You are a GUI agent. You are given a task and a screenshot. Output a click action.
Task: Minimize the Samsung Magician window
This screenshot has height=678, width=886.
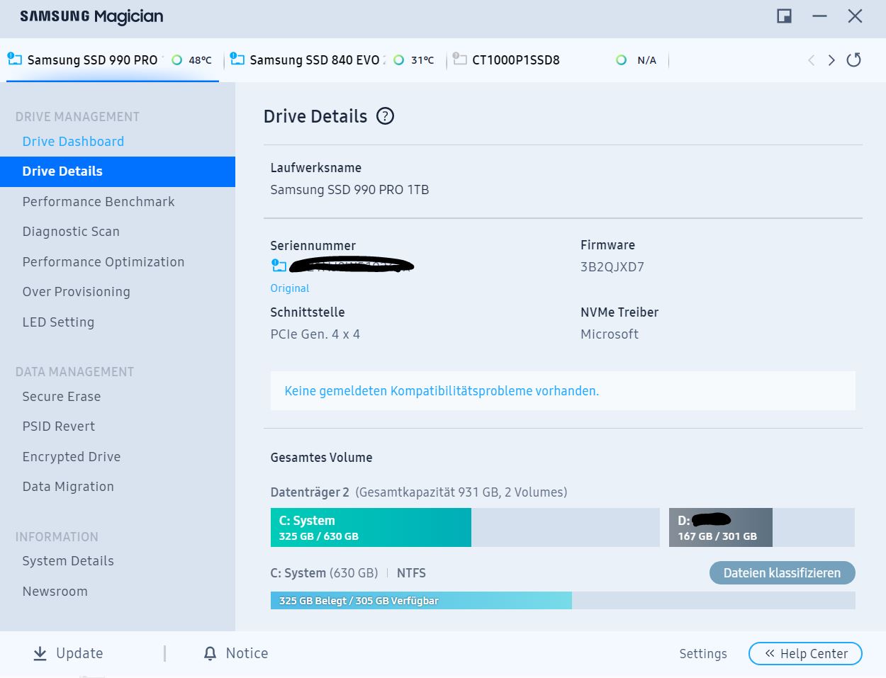(x=819, y=16)
